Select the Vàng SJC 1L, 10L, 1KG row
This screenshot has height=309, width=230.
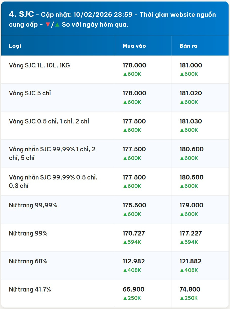pyautogui.click(x=39, y=65)
